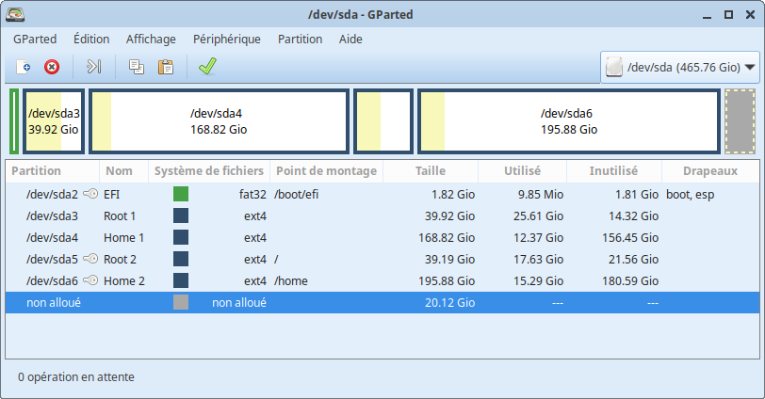The height and width of the screenshot is (399, 765).
Task: Click the /boot/efi mount point
Action: point(296,195)
